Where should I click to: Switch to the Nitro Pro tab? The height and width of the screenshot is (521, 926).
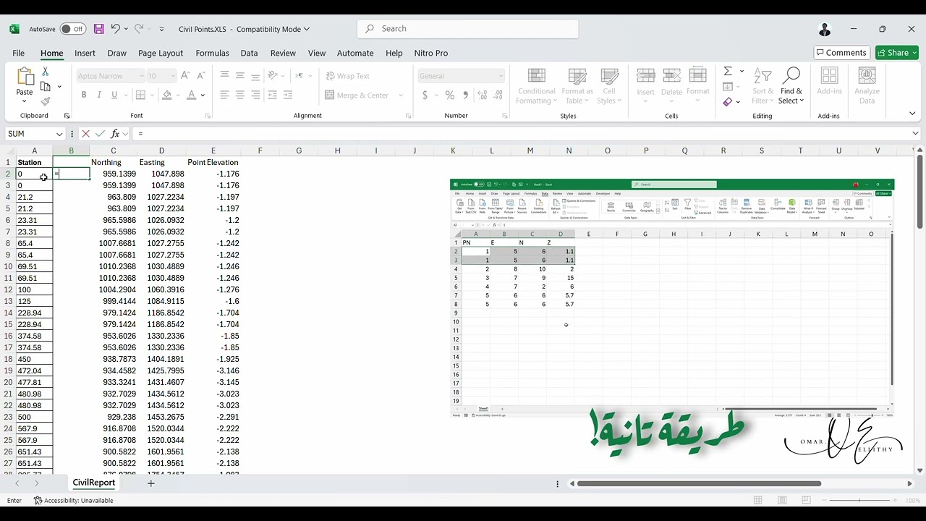(431, 53)
